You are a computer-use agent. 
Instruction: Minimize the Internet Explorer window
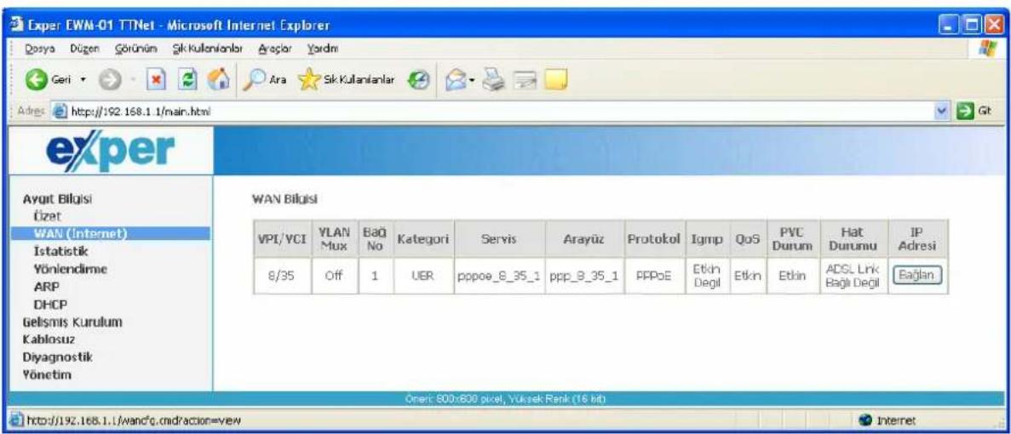951,26
